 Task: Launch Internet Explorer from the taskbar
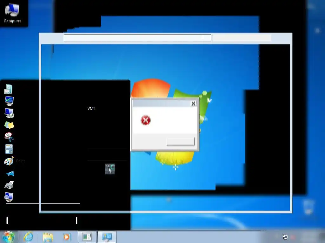click(28, 237)
